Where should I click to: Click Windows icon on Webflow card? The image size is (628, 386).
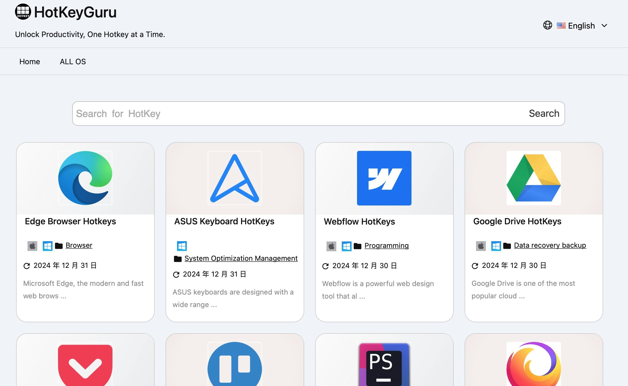[347, 246]
